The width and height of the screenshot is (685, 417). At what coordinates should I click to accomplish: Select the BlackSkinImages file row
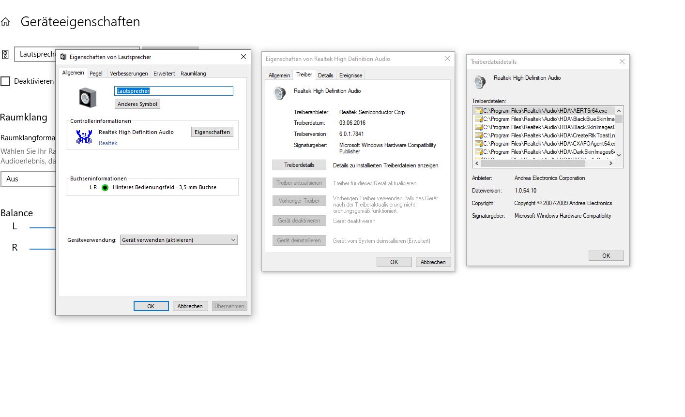(544, 127)
